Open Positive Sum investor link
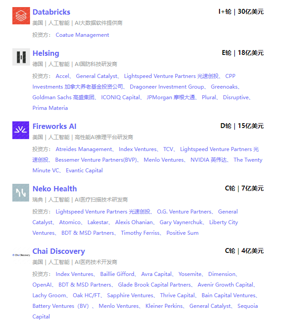This screenshot has height=326, width=283. (x=182, y=233)
